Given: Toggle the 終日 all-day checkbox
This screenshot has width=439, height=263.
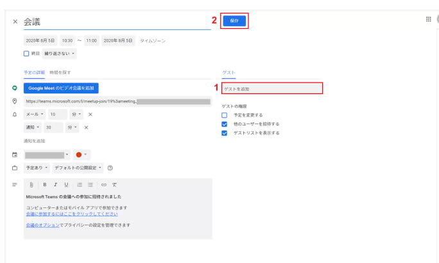Looking at the screenshot, I should coord(26,54).
